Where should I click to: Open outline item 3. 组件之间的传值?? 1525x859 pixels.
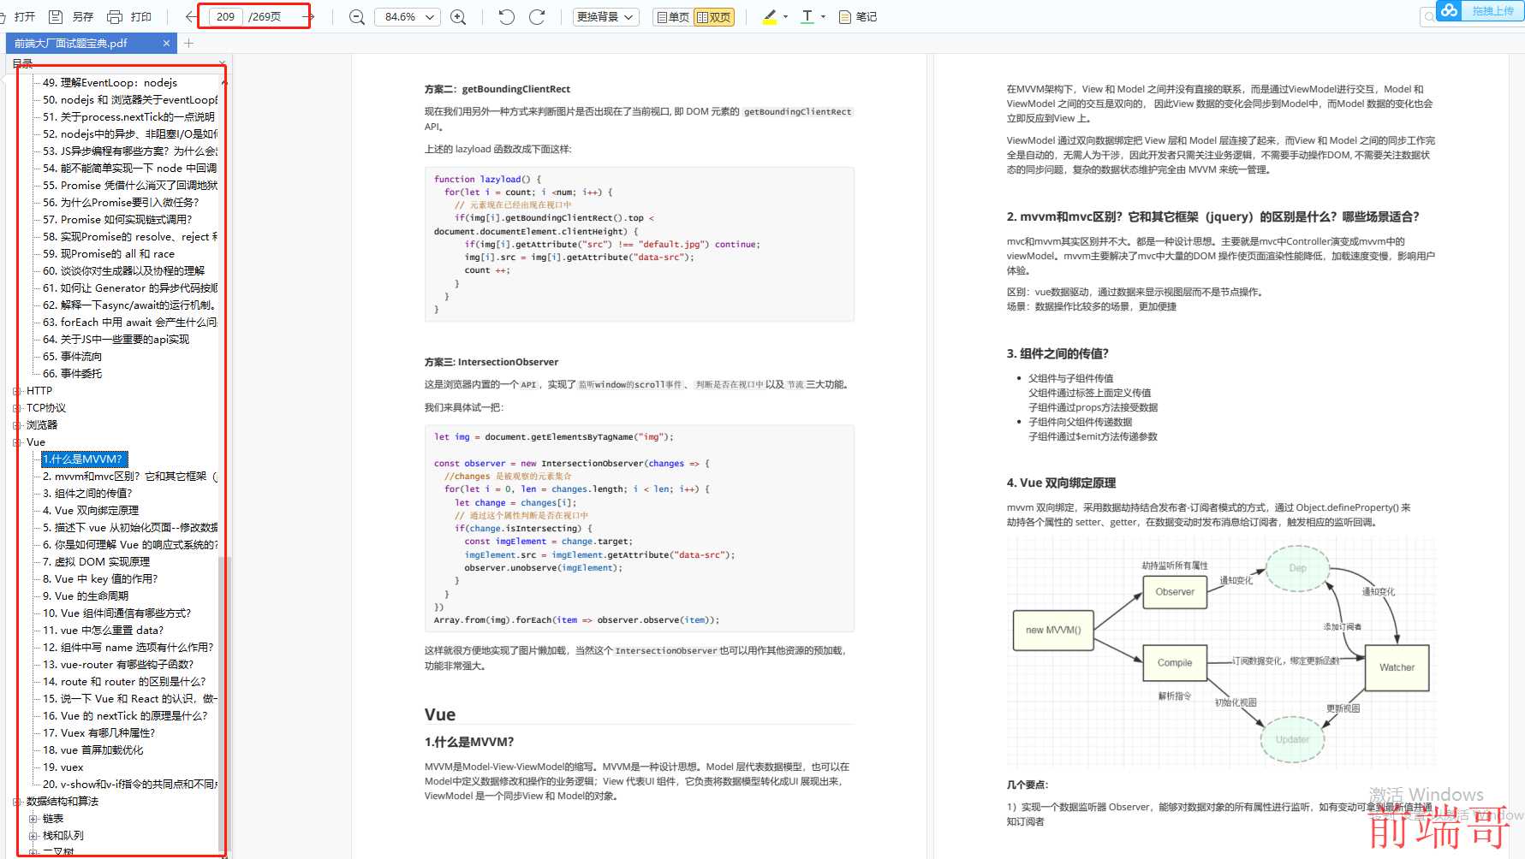point(87,494)
